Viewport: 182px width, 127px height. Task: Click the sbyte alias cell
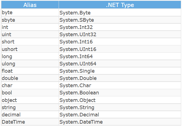[30, 20]
